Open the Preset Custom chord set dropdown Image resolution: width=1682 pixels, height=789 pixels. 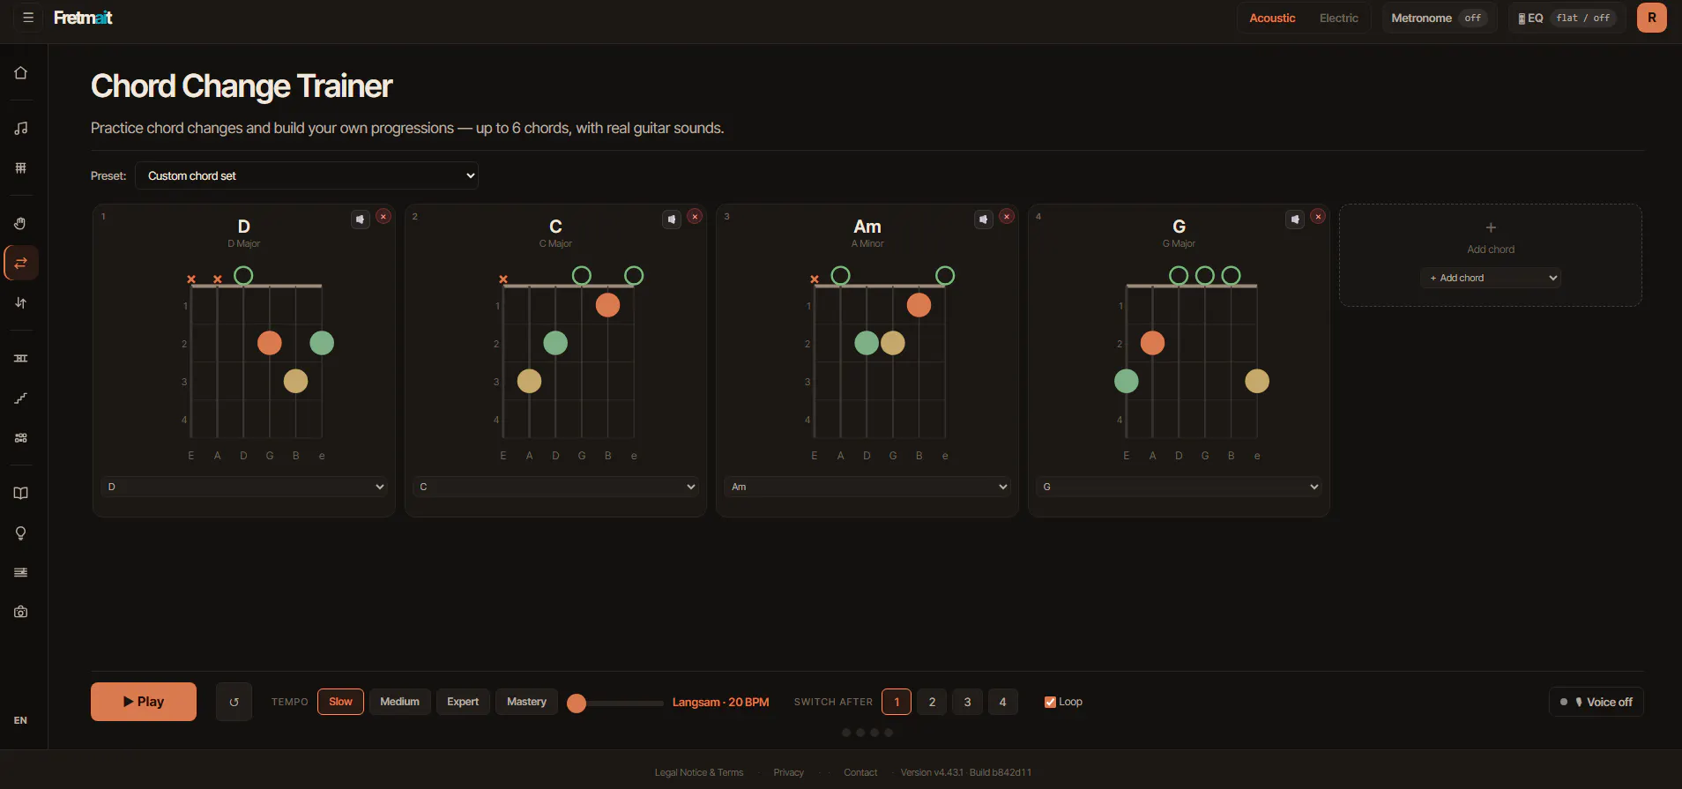point(307,175)
